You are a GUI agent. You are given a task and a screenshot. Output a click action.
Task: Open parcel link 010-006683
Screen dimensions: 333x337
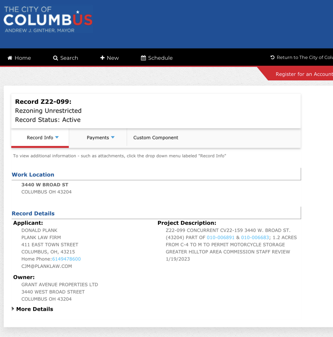tap(255, 237)
